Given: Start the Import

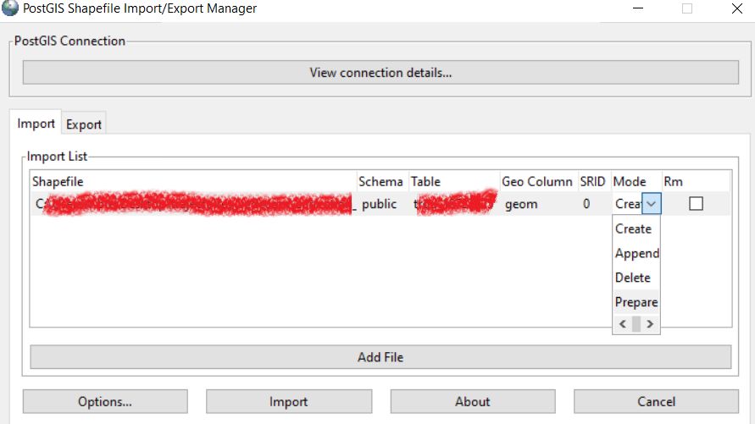Looking at the screenshot, I should click(x=289, y=401).
